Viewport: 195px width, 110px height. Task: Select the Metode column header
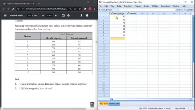pos(131,13)
